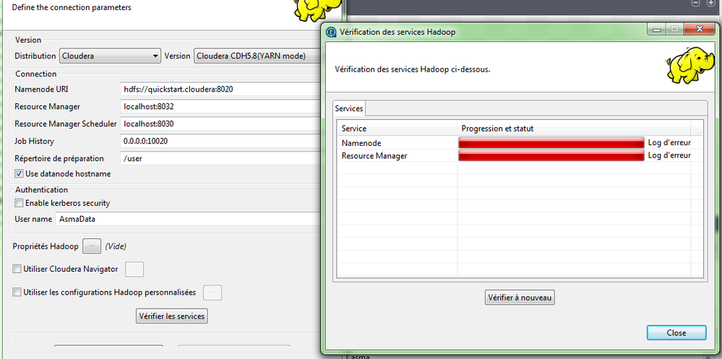
Task: Click the custom Hadoop configurations browse button
Action: (x=212, y=293)
